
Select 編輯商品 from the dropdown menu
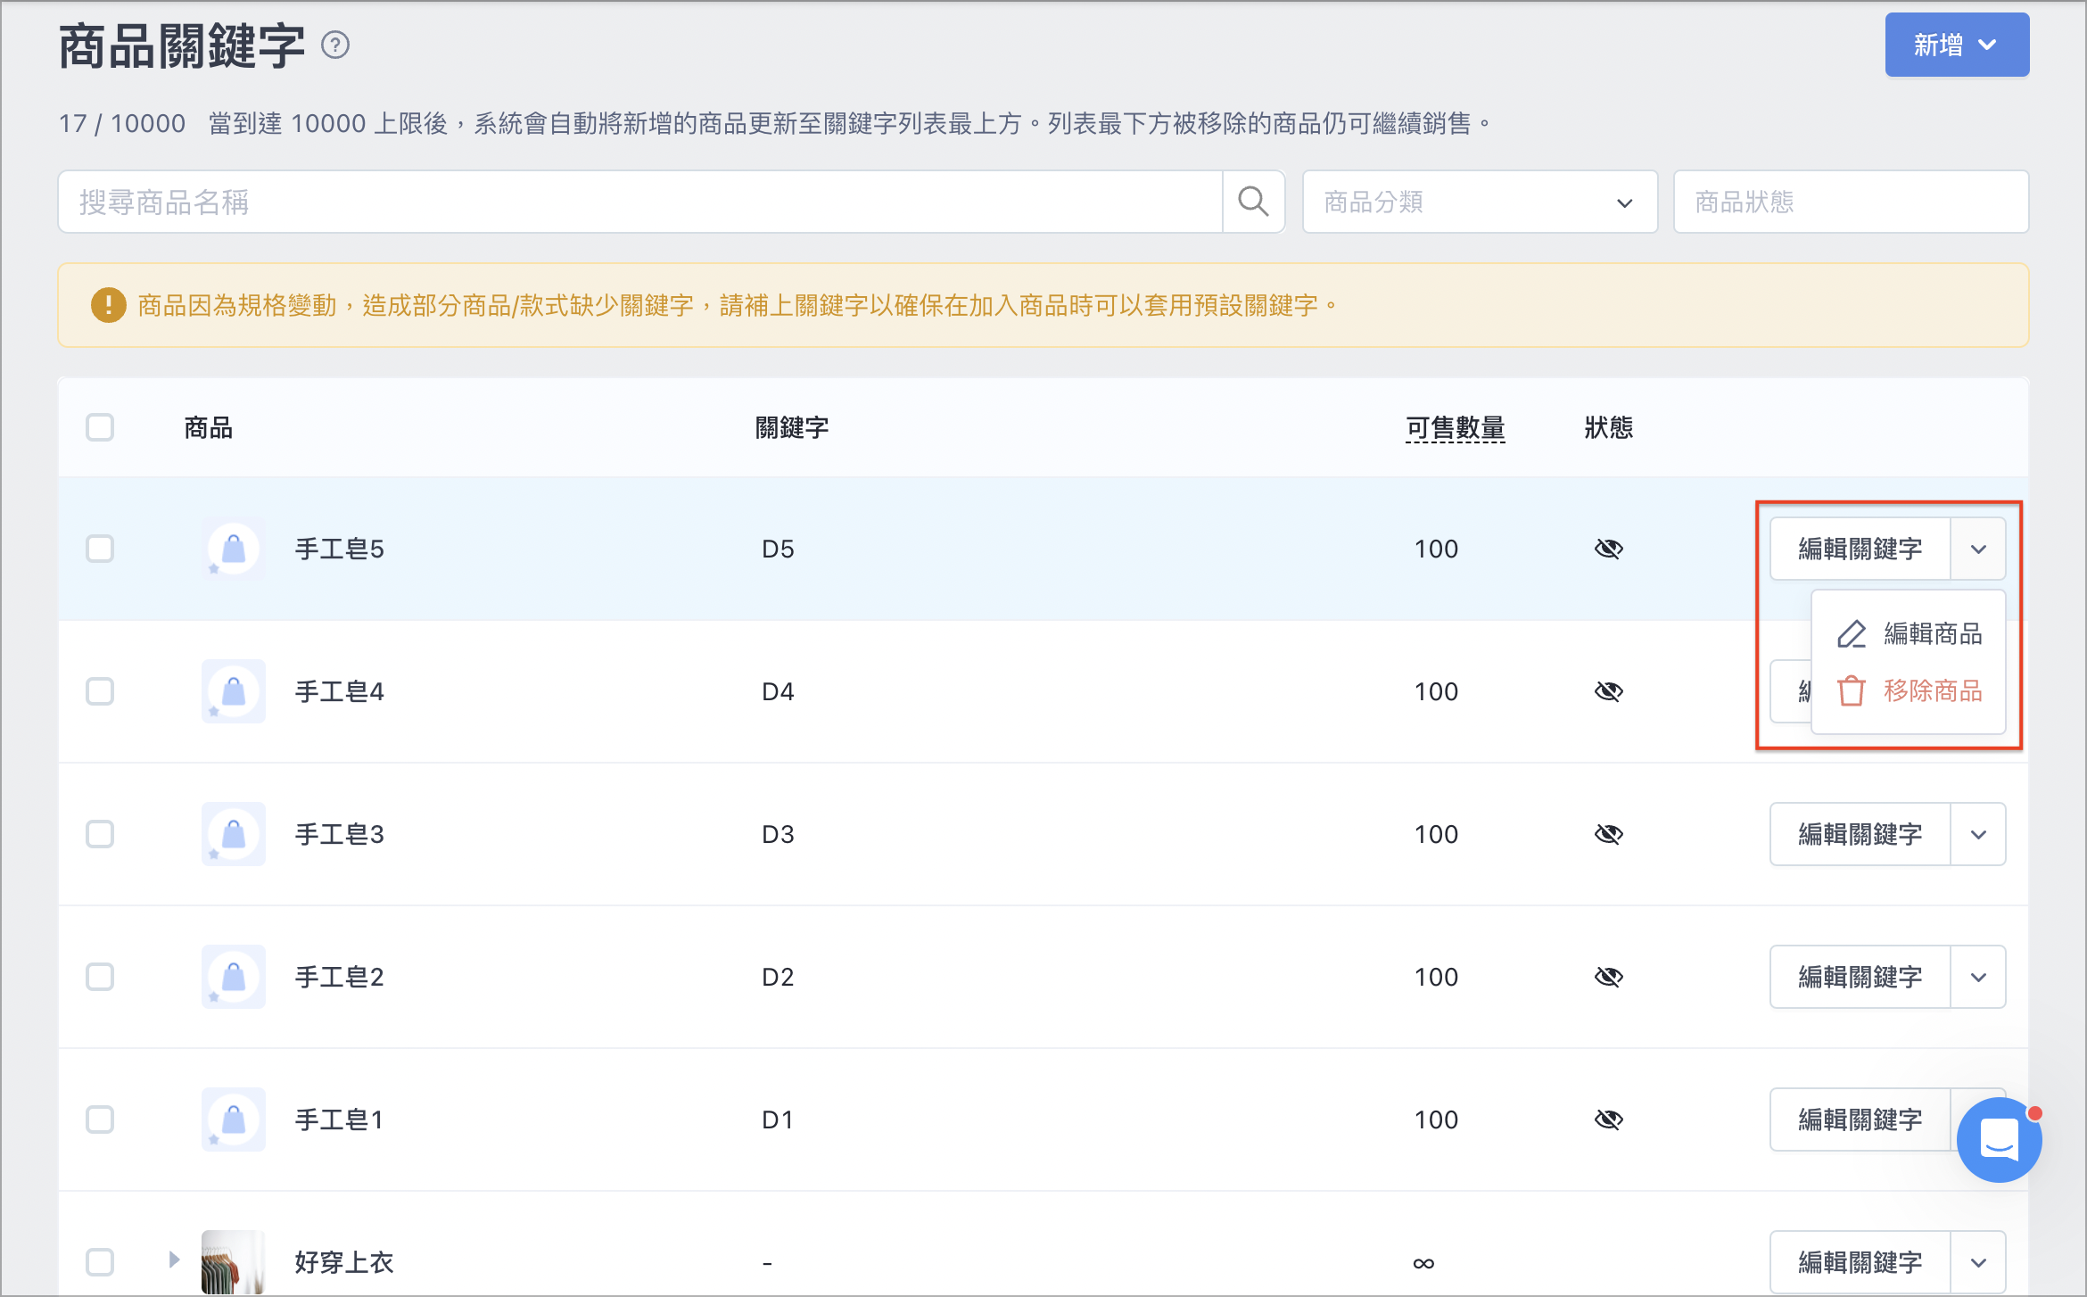(1910, 634)
